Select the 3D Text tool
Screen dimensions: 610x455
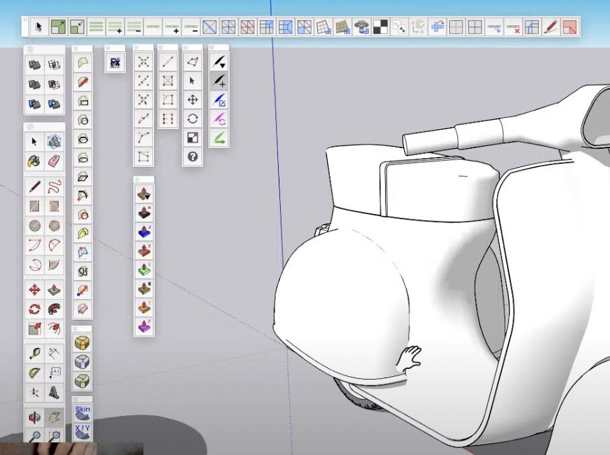[x=54, y=392]
